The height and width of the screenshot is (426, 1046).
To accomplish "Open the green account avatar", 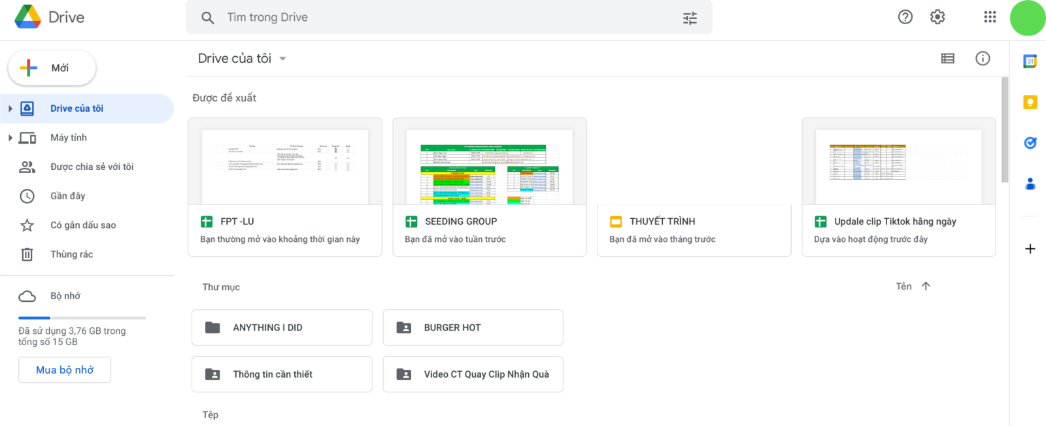I will coord(1028,18).
